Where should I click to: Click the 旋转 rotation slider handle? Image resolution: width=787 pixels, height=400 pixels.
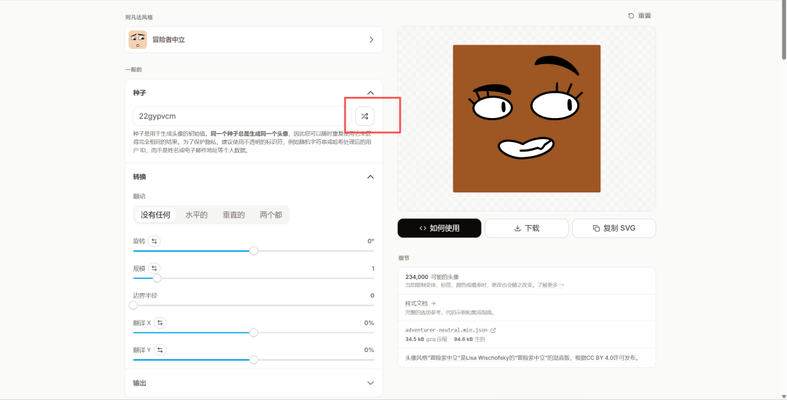[x=254, y=251]
